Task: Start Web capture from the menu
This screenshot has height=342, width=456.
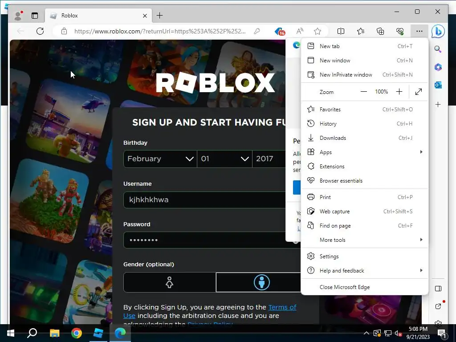Action: pos(364,211)
